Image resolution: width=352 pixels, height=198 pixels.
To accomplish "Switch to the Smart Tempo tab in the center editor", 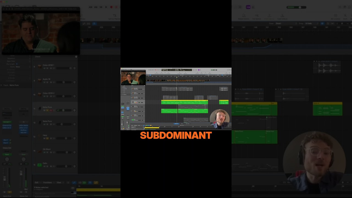I will tap(188, 124).
